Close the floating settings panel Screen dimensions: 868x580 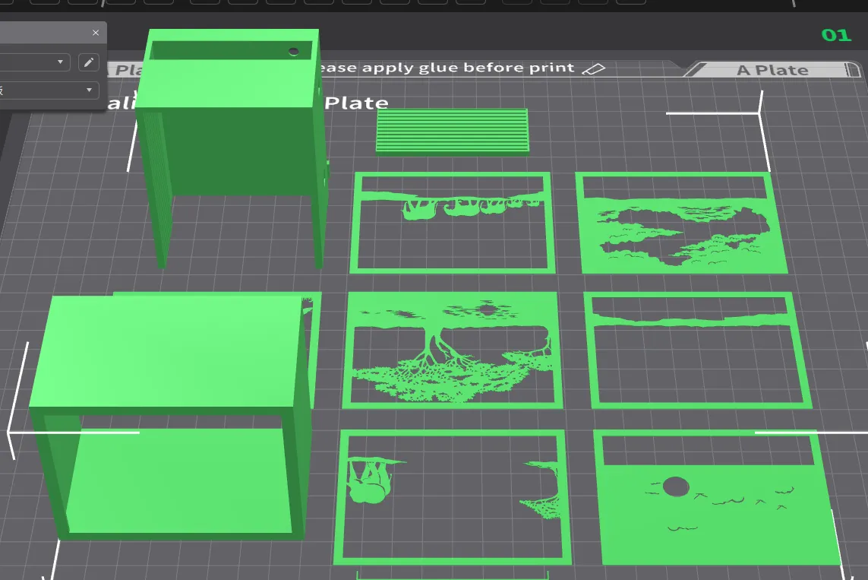(x=96, y=33)
